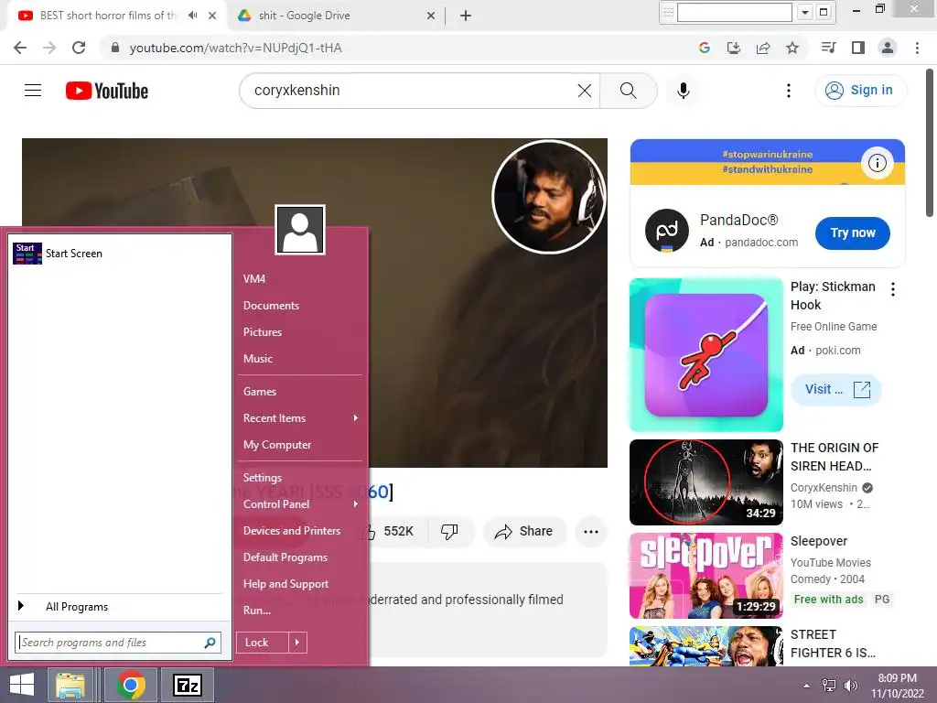Open Music from start menu
Viewport: 937px width, 703px height.
(x=257, y=359)
